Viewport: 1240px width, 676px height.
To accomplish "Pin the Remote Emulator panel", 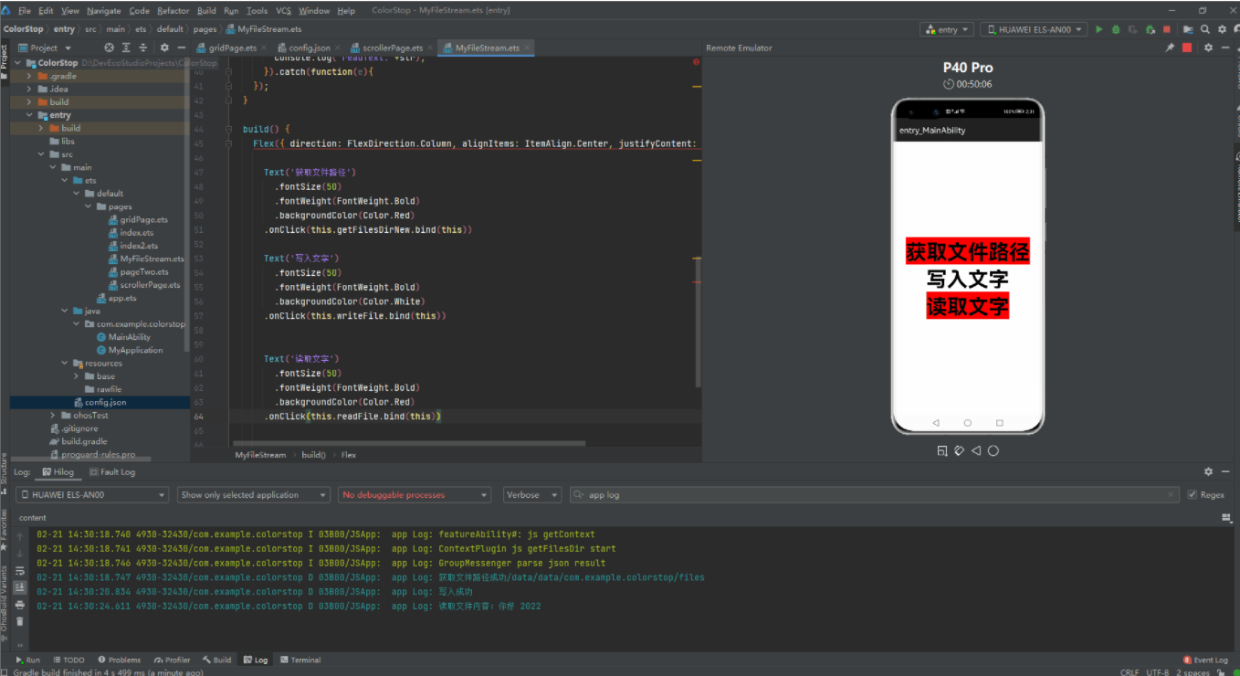I will point(1170,48).
